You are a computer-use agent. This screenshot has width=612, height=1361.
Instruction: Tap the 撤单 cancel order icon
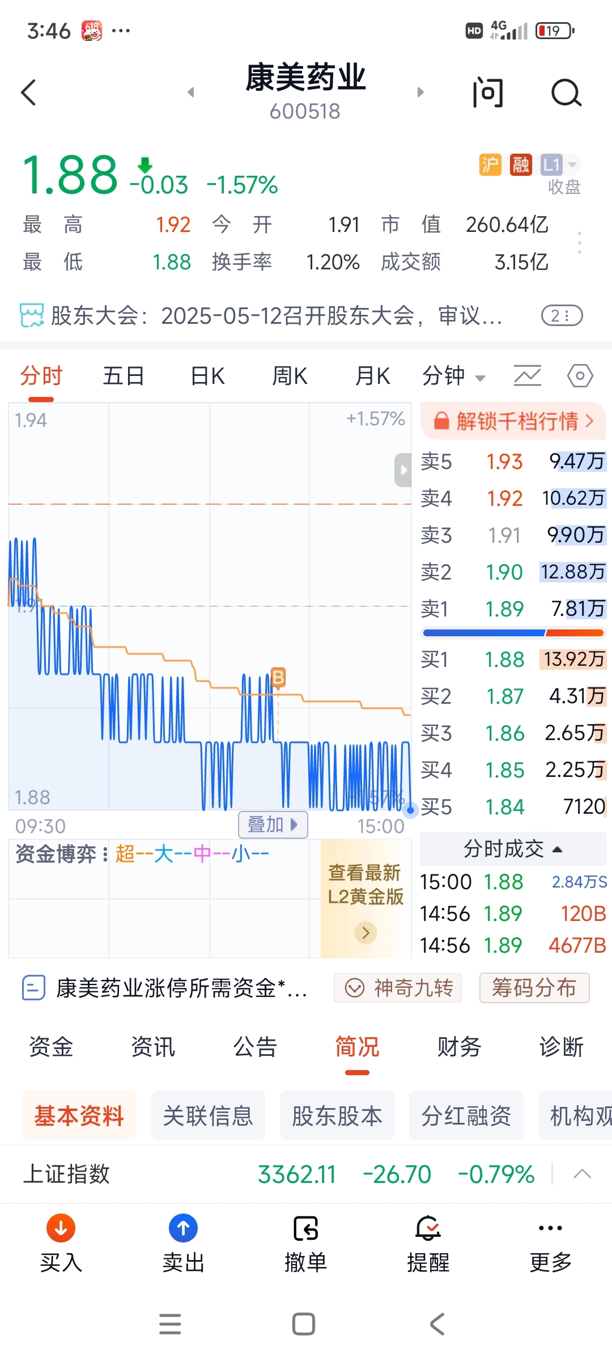[x=306, y=1229]
